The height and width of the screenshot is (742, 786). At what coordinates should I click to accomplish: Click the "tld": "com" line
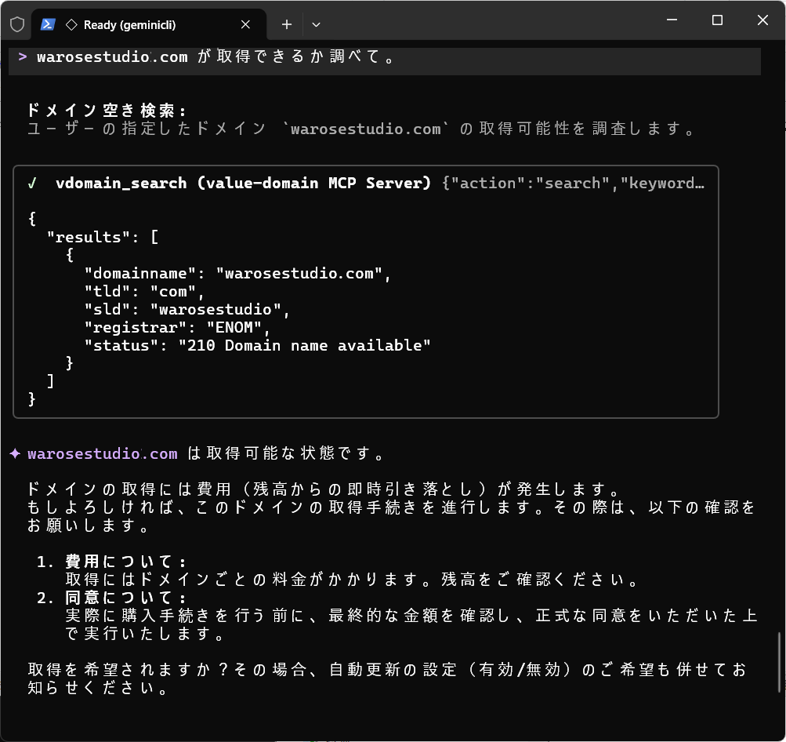(x=144, y=292)
